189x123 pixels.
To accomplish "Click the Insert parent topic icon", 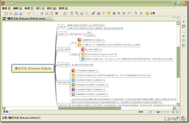I will tap(87, 13).
